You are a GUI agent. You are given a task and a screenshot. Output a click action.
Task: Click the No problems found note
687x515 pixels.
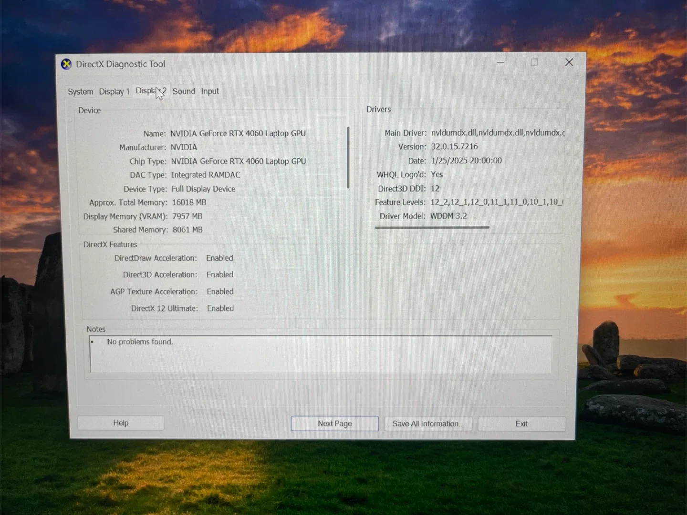click(x=140, y=342)
